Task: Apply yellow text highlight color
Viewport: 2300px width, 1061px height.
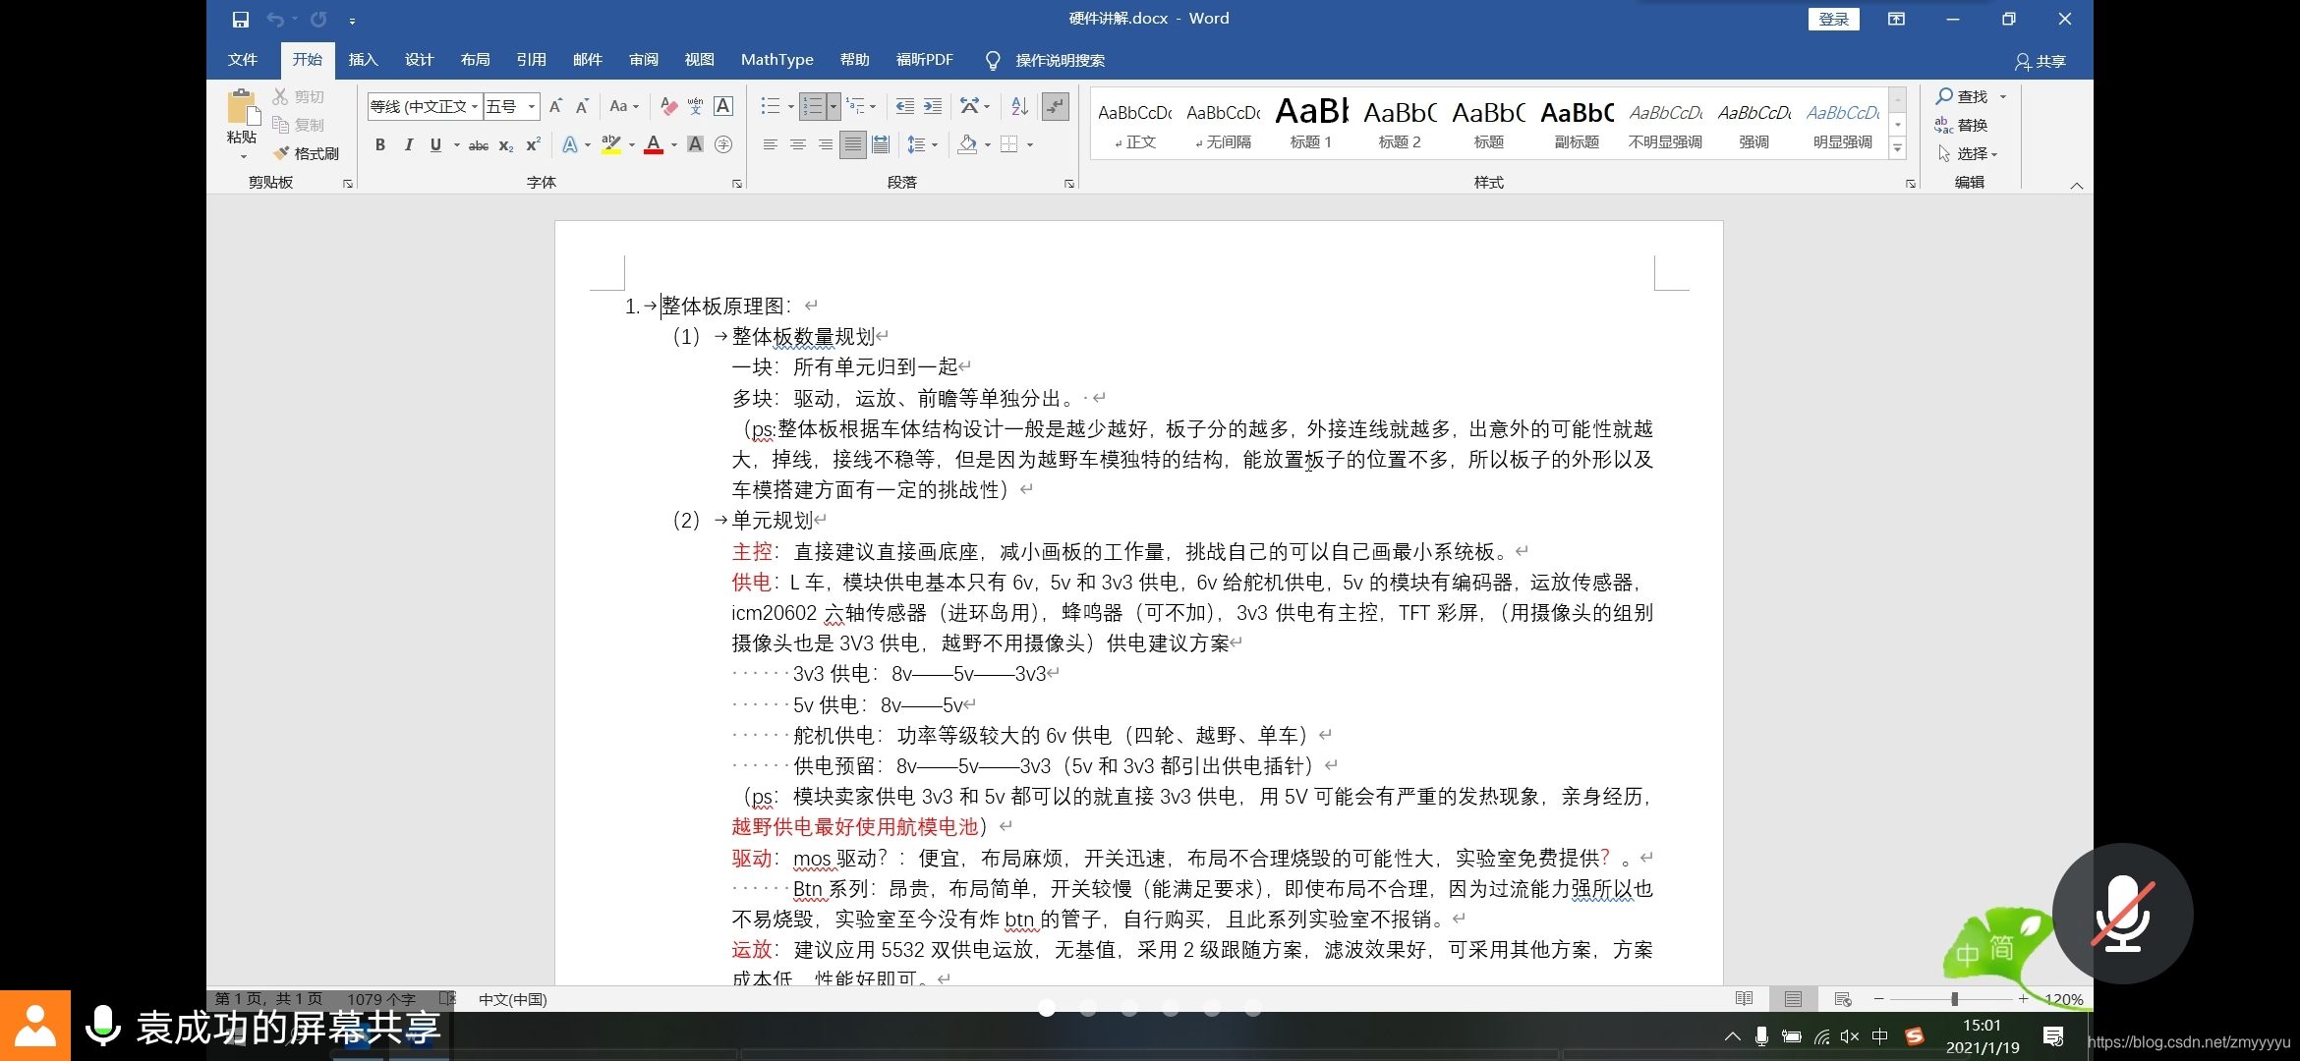Action: [611, 145]
